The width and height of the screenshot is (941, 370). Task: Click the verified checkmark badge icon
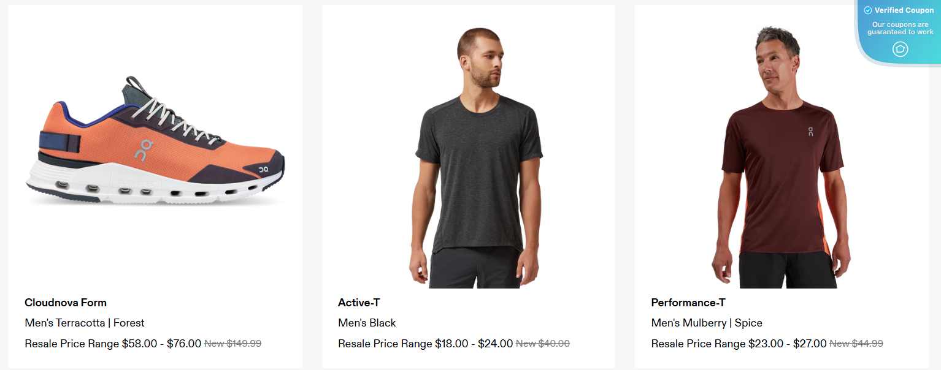868,10
